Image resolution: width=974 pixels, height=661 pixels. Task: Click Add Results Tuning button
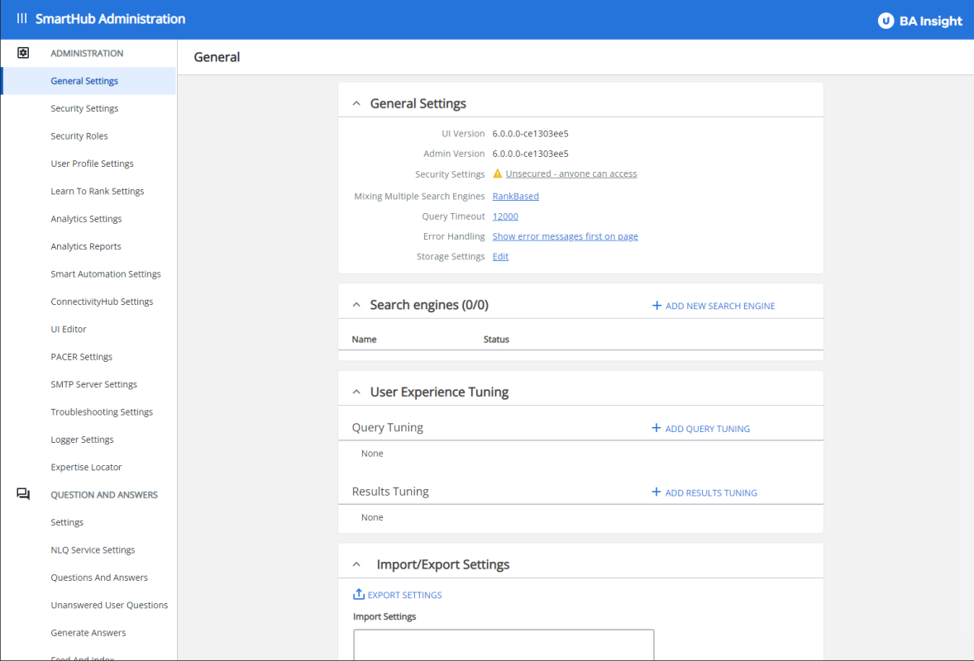pos(710,492)
